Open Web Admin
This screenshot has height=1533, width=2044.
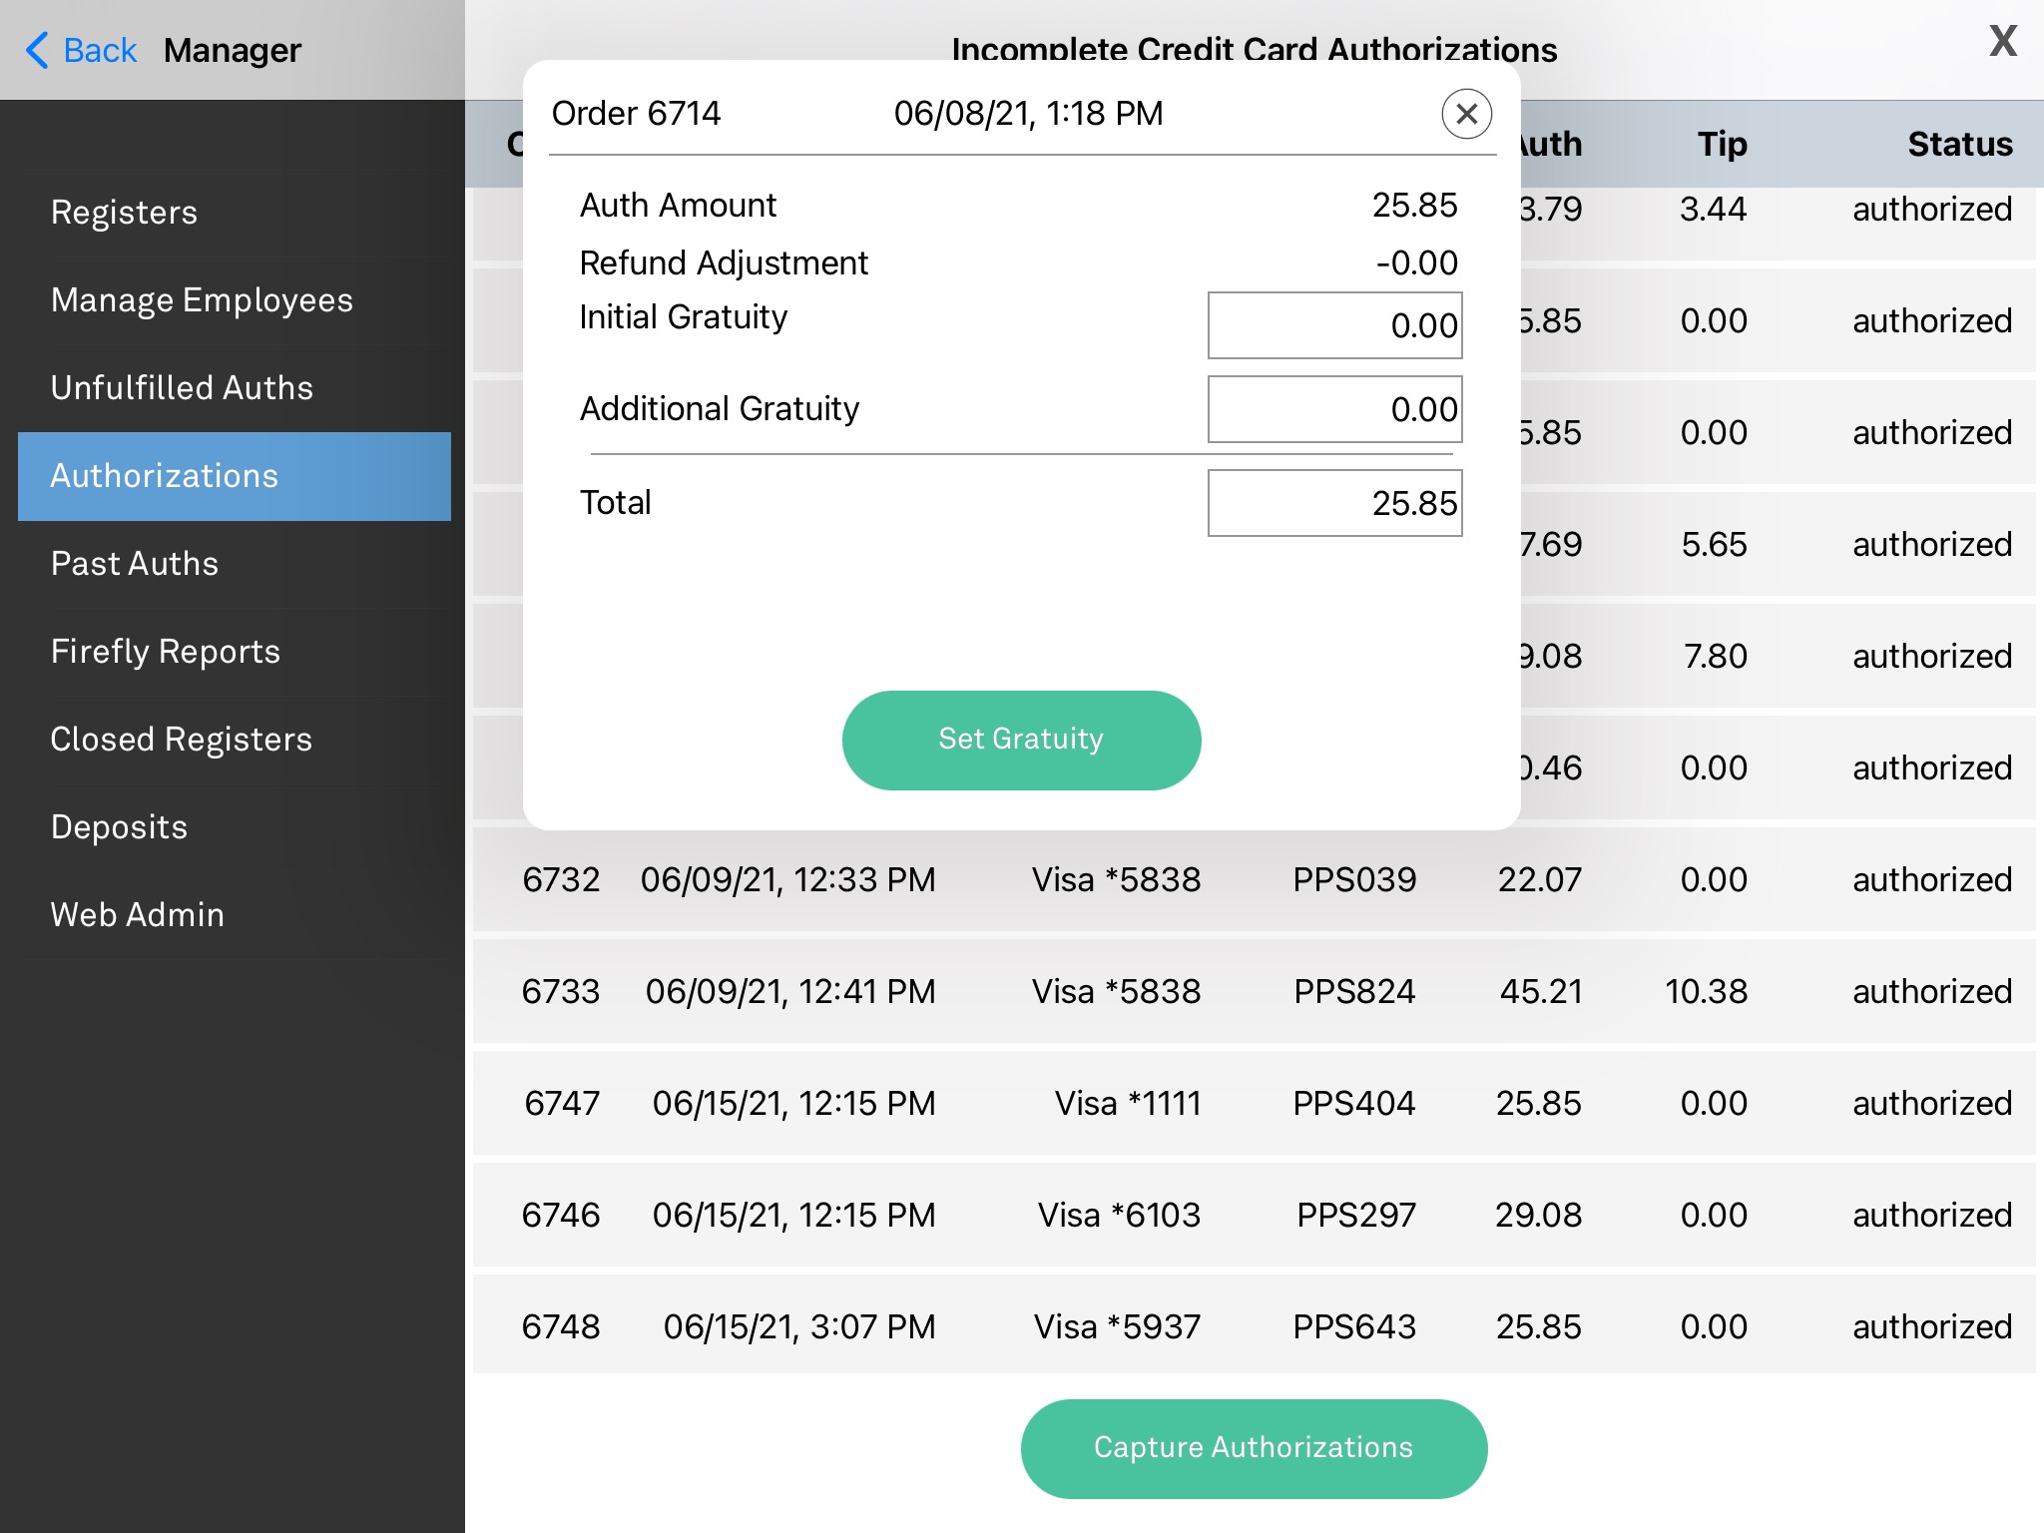(138, 915)
